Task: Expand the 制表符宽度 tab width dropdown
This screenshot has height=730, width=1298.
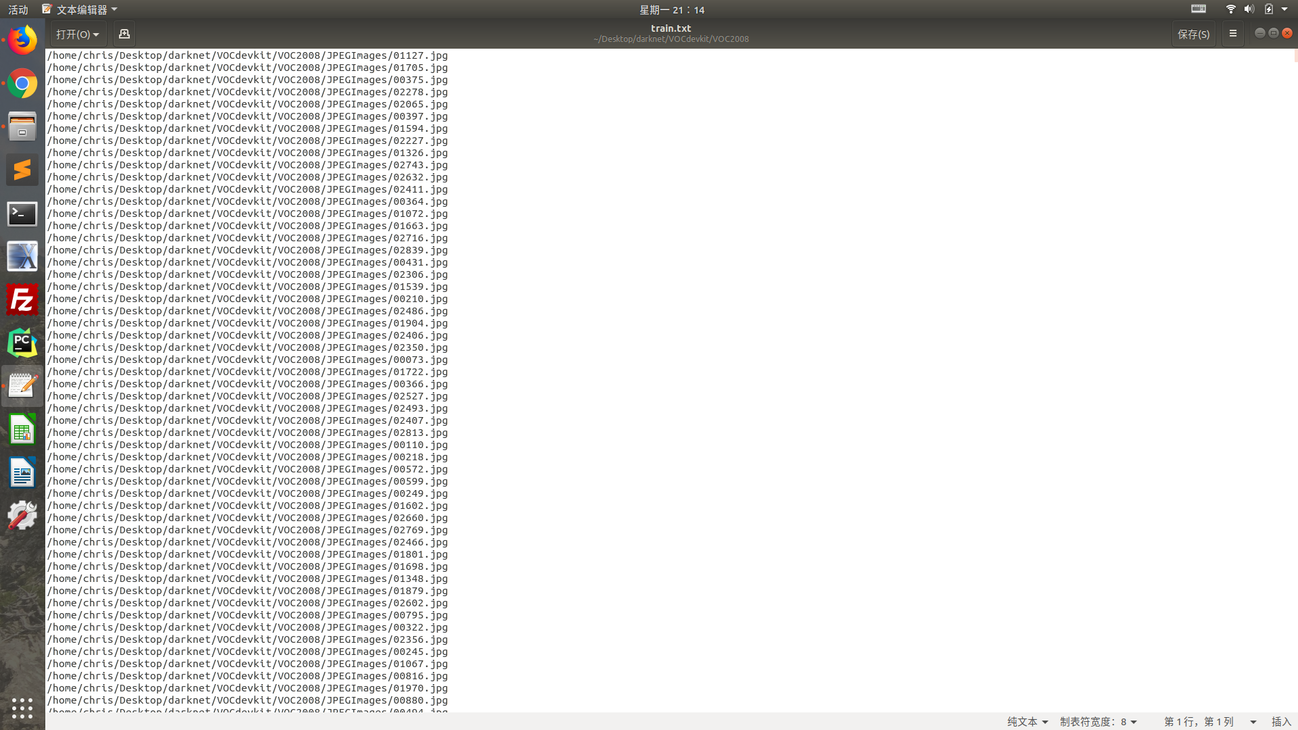Action: [1098, 722]
